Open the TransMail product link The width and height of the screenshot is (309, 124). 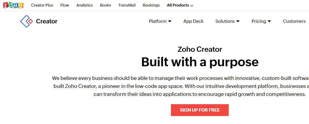coord(127,5)
